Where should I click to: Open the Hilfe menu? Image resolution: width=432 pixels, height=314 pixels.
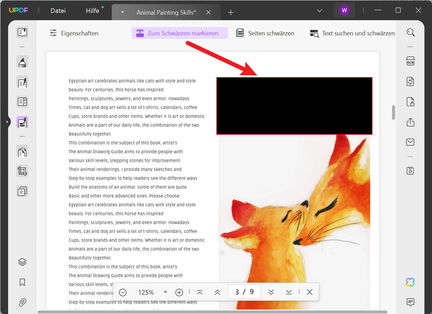coord(92,11)
